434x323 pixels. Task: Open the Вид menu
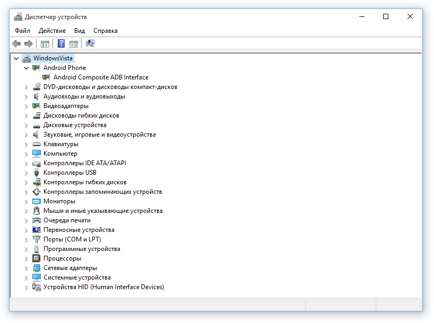79,31
